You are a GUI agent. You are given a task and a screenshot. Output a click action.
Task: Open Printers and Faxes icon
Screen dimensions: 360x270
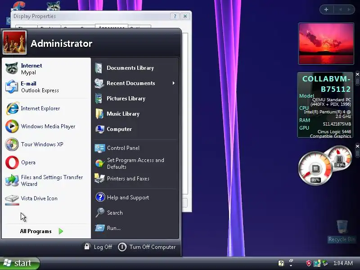pyautogui.click(x=99, y=178)
